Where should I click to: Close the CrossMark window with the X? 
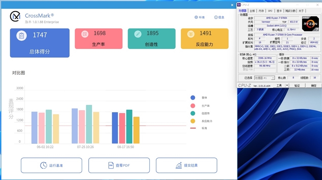coord(232,5)
